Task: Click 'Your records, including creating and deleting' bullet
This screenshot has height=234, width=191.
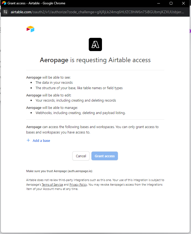Action: click(x=76, y=100)
